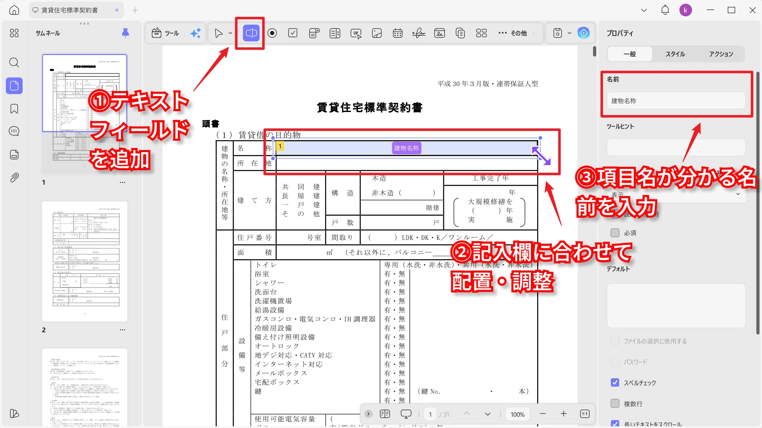
Task: Open the notifications bell
Action: pos(665,10)
